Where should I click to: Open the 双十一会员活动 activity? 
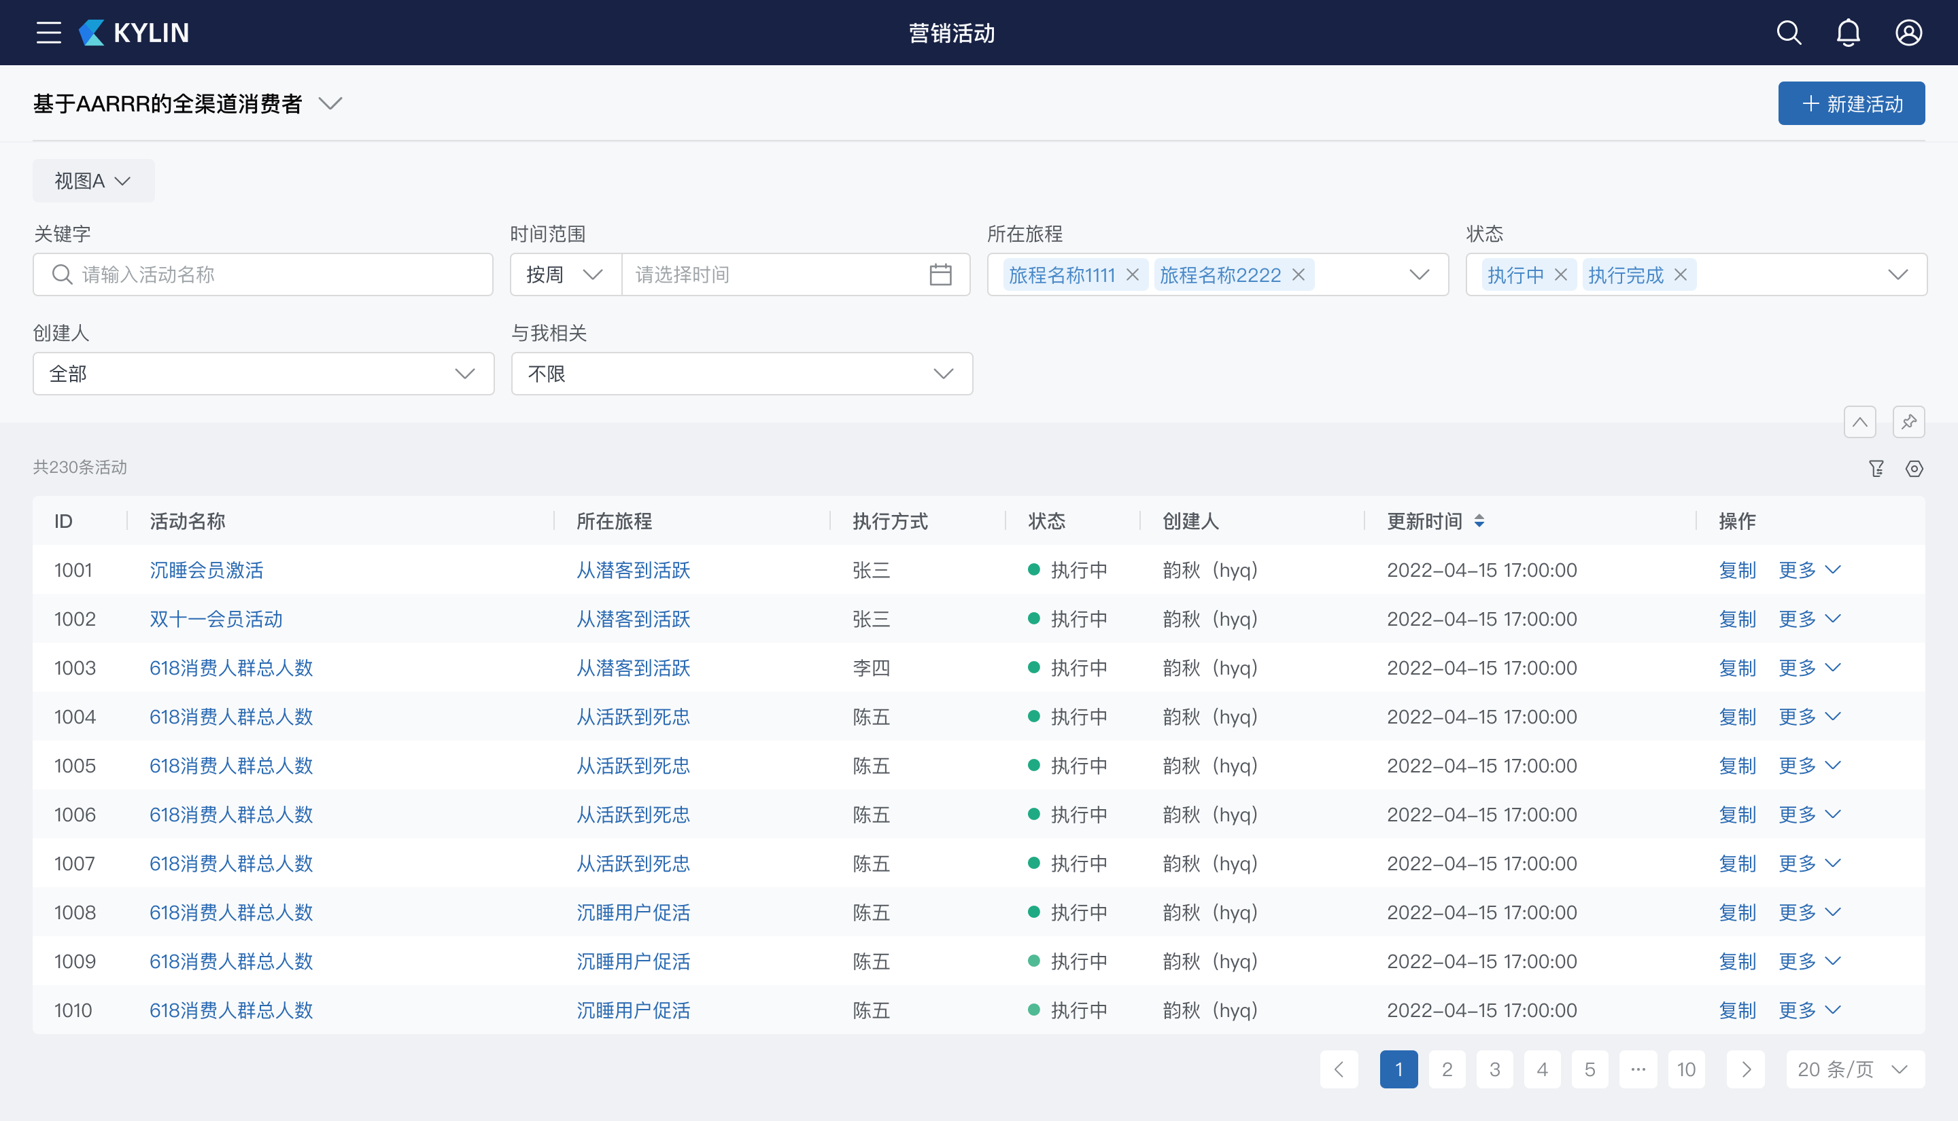pyautogui.click(x=216, y=619)
